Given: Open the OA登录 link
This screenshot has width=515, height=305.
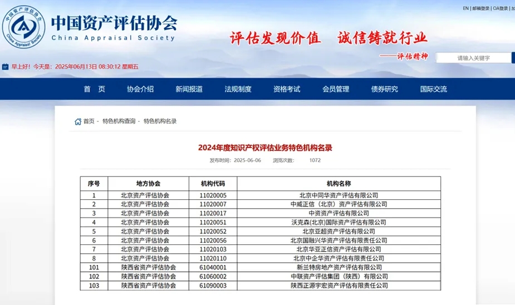Looking at the screenshot, I should pos(500,8).
